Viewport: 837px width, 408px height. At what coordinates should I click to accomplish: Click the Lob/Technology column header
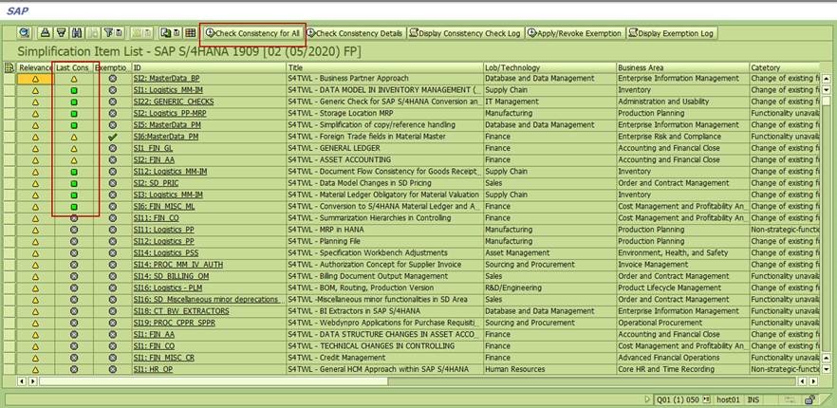click(549, 67)
